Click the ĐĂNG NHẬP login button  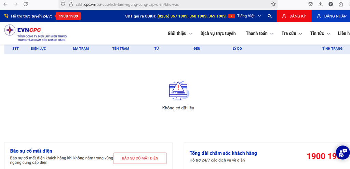(x=331, y=16)
